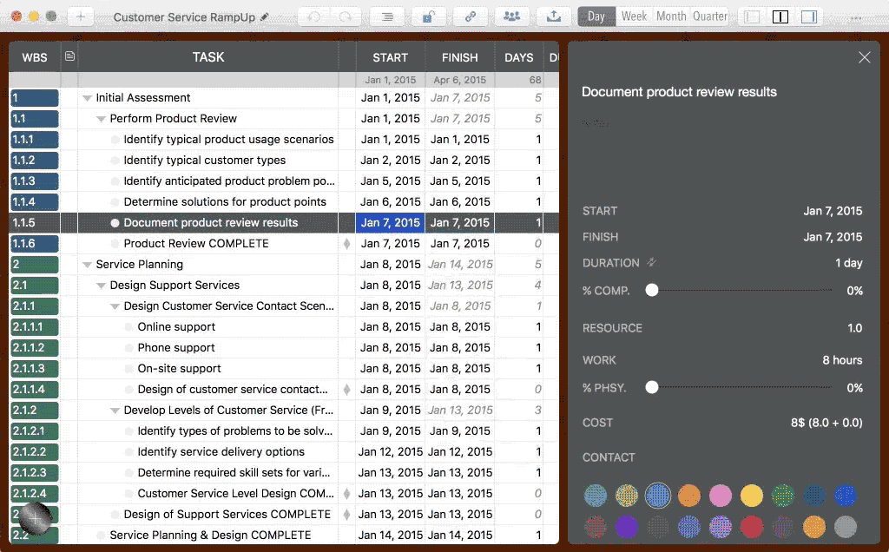This screenshot has width=889, height=552.
Task: Click the pencil icon to rename project
Action: [265, 16]
